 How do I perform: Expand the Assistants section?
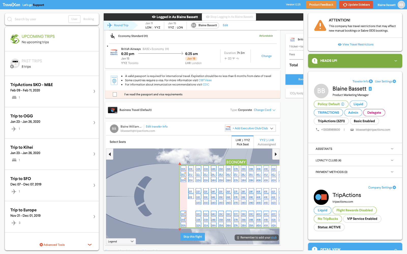(x=355, y=149)
